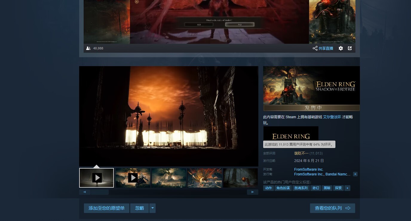
Task: Open the 艾尔登法环 base game link
Action: coord(332,117)
